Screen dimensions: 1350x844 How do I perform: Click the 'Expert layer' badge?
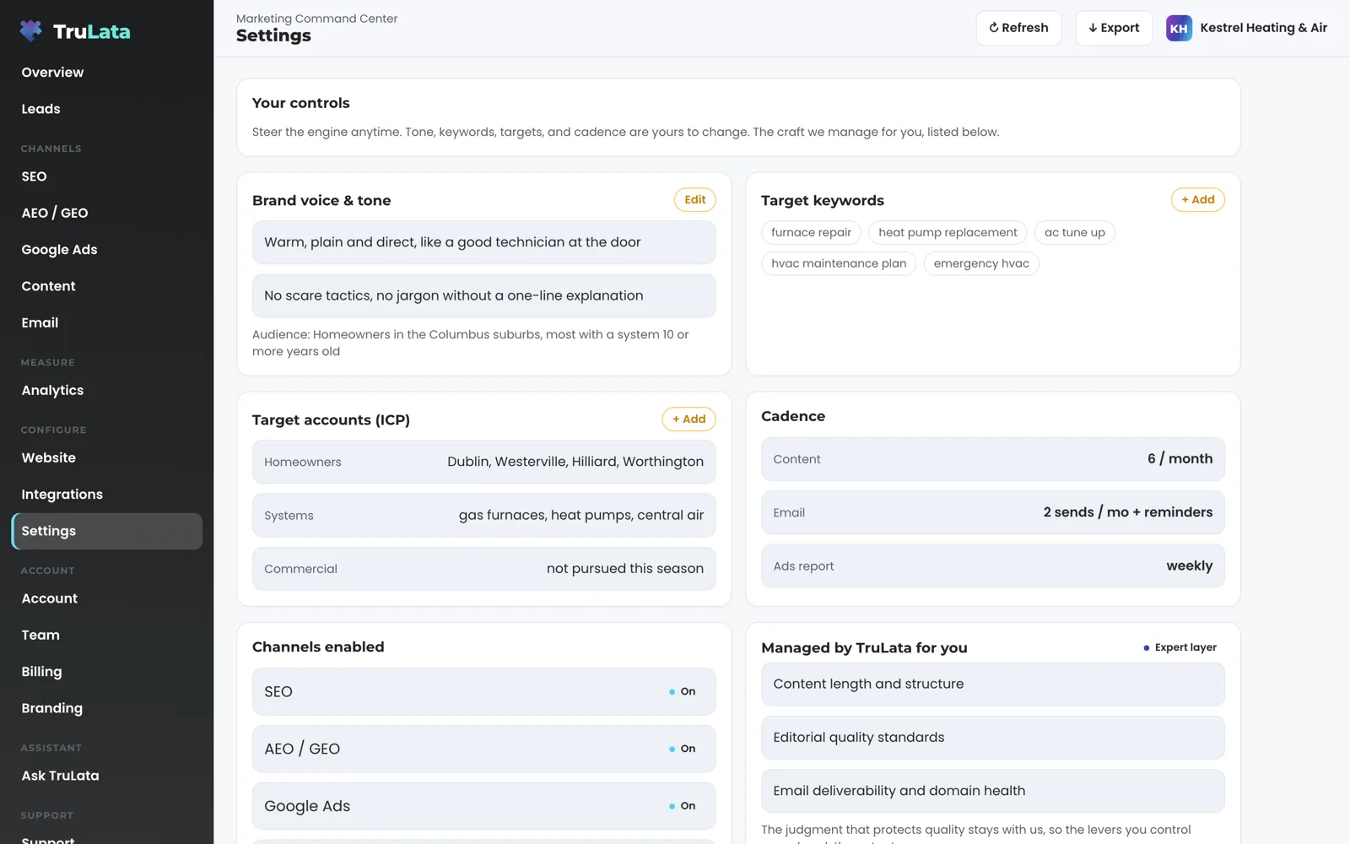[1180, 647]
